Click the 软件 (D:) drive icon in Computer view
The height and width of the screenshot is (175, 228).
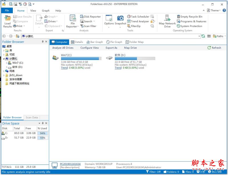[109, 58]
